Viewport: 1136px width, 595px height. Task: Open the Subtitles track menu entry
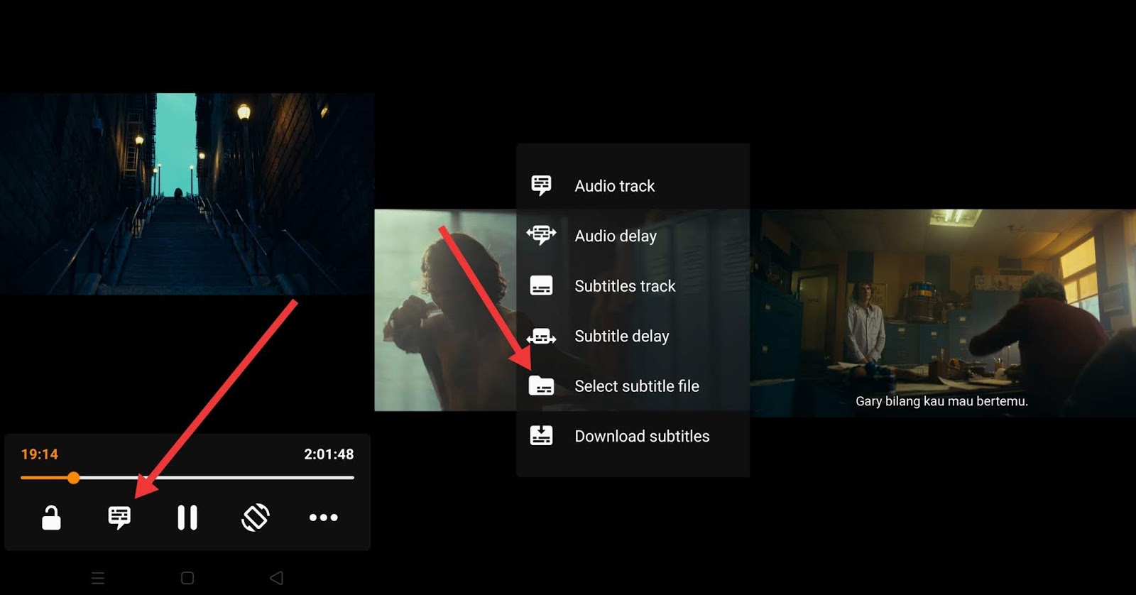tap(633, 286)
